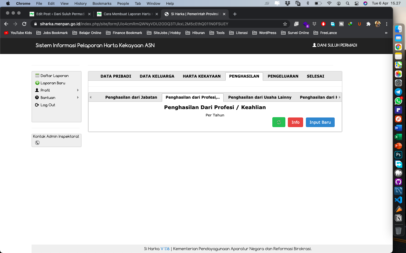The height and width of the screenshot is (253, 406).
Task: Open the Chrome extensions puzzle icon
Action: 368,24
